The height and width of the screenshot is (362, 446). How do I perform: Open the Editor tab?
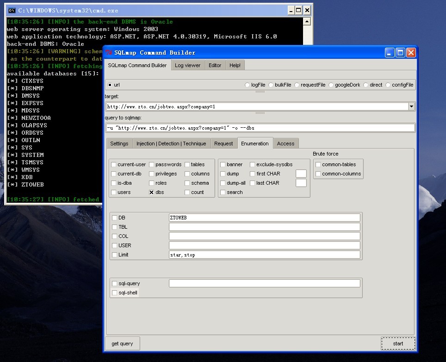click(215, 65)
